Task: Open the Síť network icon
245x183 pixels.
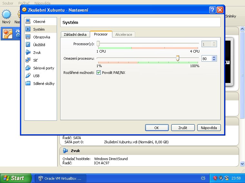Action: pyautogui.click(x=28, y=60)
